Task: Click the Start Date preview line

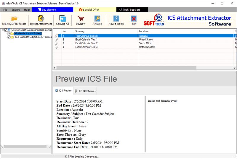Action: click(x=79, y=101)
